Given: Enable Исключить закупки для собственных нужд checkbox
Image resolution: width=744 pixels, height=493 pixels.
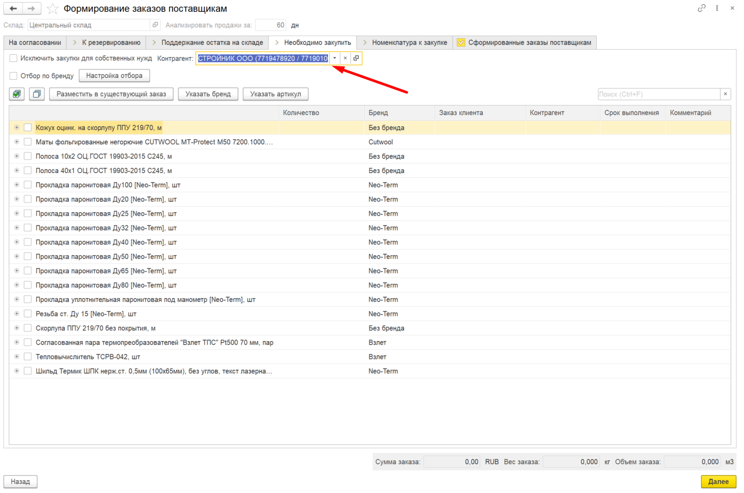Looking at the screenshot, I should pos(13,58).
